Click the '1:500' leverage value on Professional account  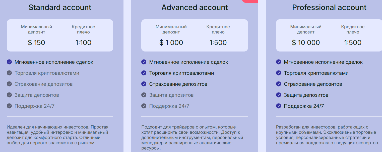[353, 42]
